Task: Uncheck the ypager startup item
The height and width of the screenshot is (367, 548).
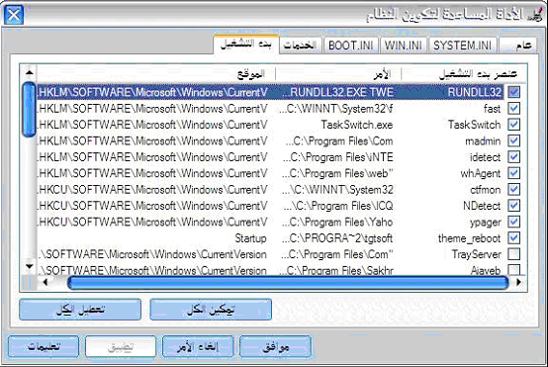Action: click(x=513, y=222)
